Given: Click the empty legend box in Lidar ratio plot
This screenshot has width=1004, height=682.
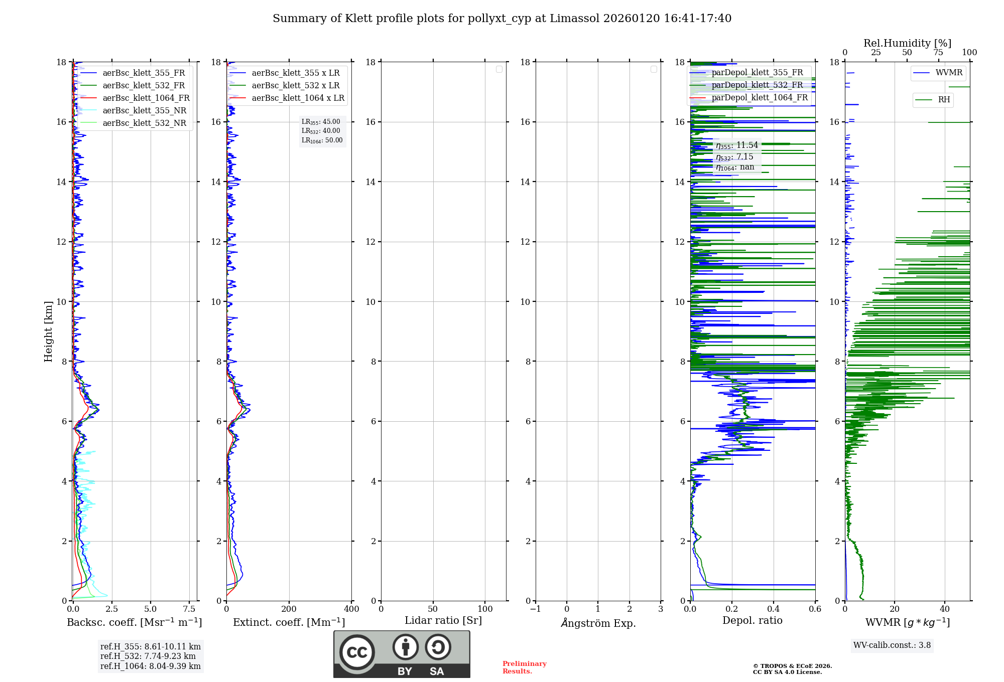Looking at the screenshot, I should 499,69.
